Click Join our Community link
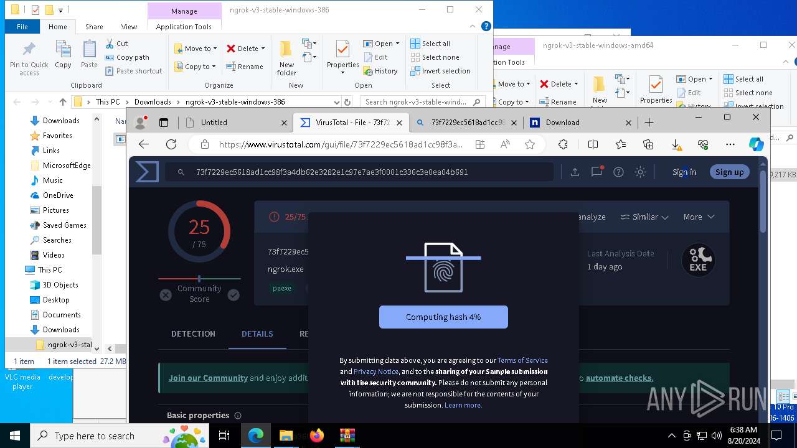Screen dimensions: 797x448 point(208,378)
